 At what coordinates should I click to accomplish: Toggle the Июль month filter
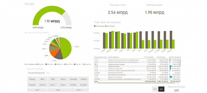tap(63, 79)
